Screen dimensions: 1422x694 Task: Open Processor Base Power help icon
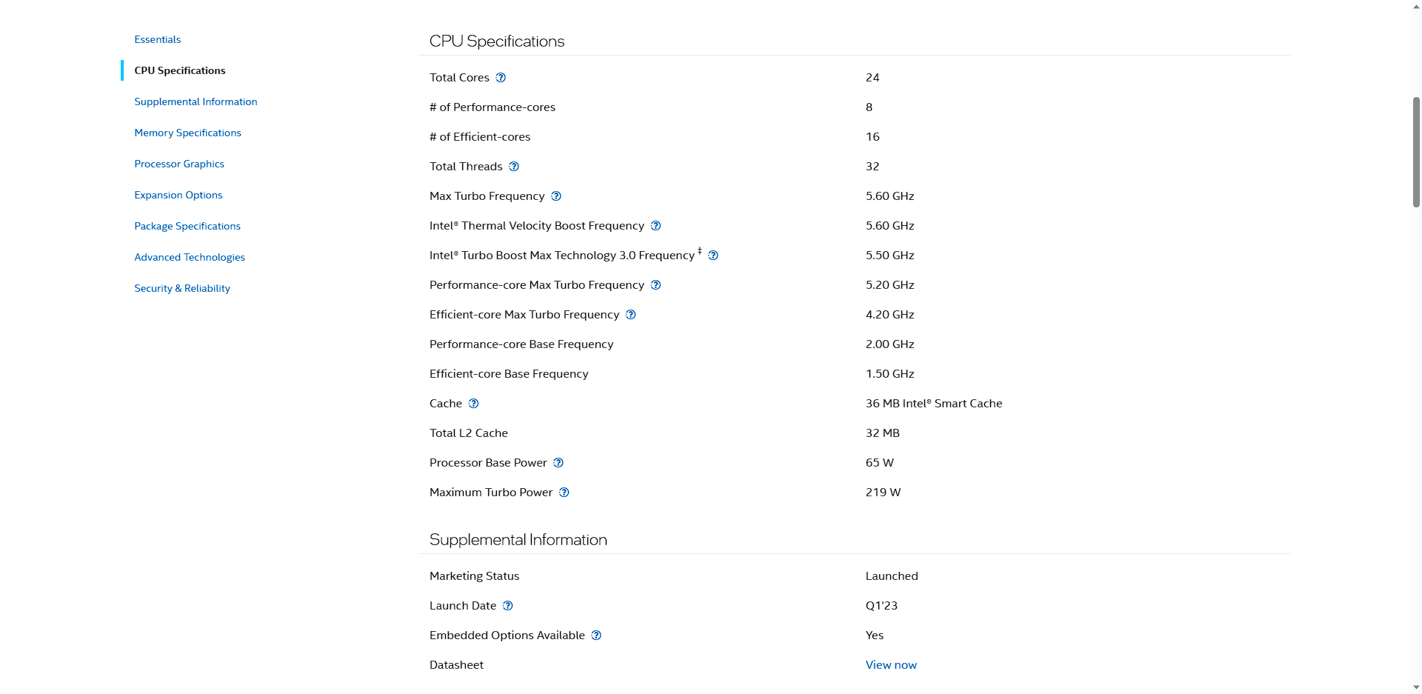tap(558, 463)
